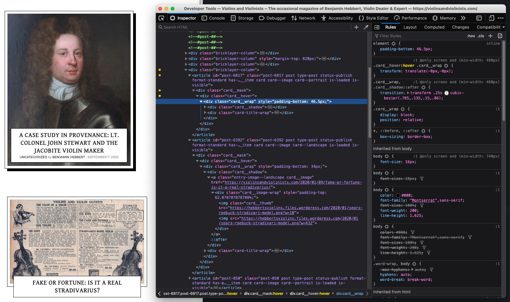510x302 pixels.
Task: Switch to the Computed sidebar tab
Action: (x=434, y=27)
